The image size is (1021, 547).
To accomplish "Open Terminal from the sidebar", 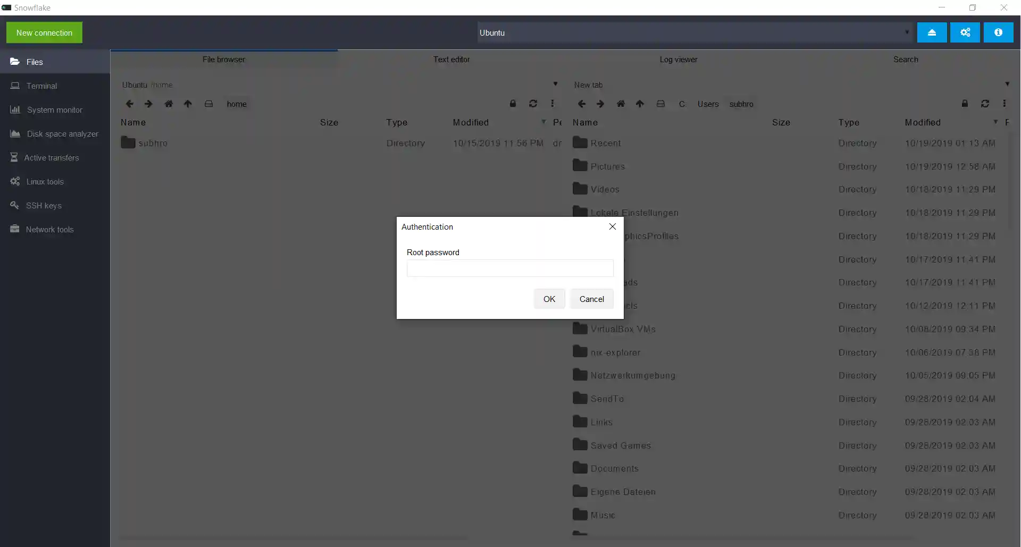I will click(x=41, y=86).
